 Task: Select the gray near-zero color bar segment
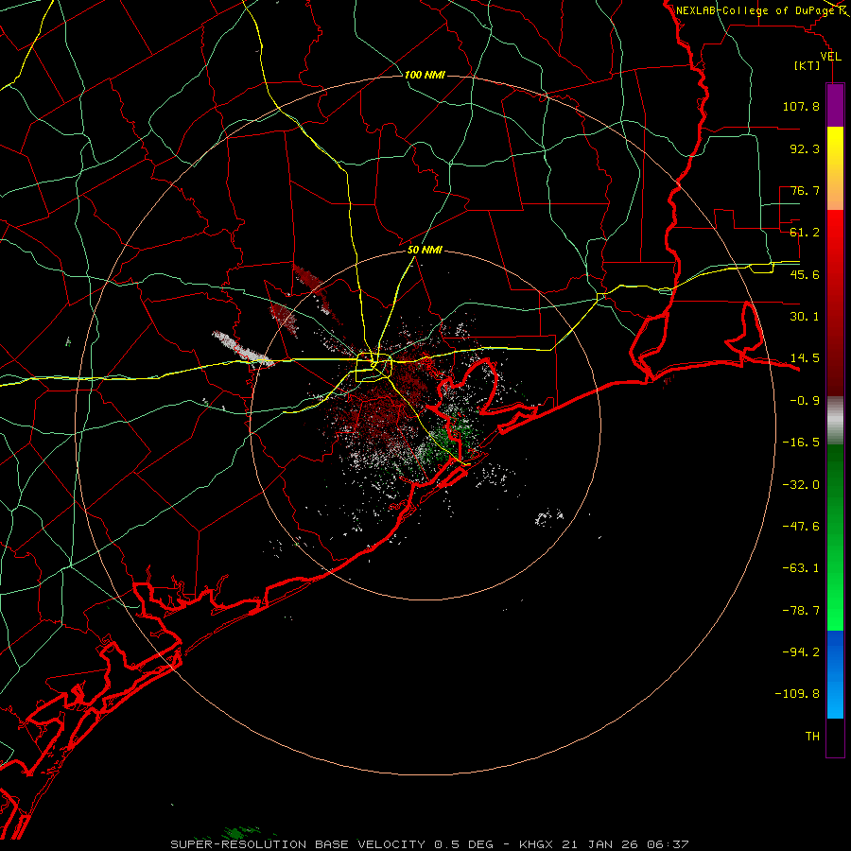835,421
